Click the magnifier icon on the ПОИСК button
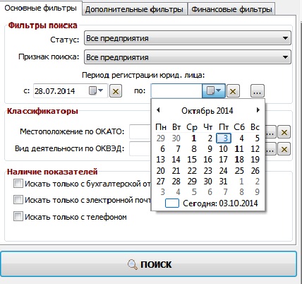This screenshot has width=302, height=284. coord(133,265)
